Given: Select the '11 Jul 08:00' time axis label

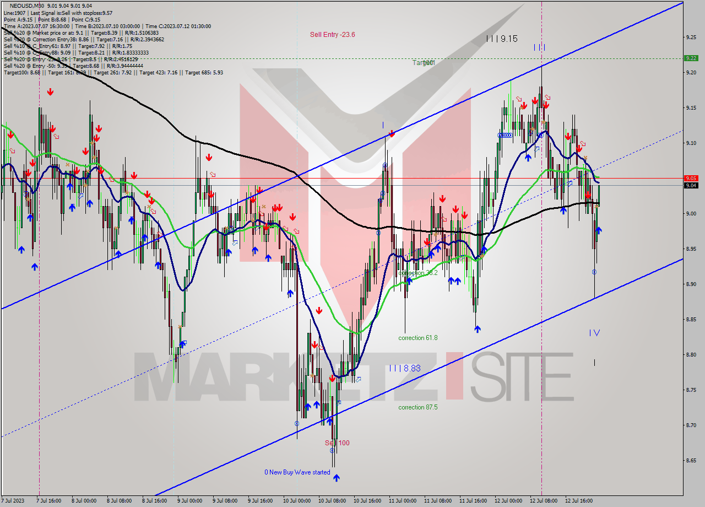Looking at the screenshot, I should (x=438, y=501).
